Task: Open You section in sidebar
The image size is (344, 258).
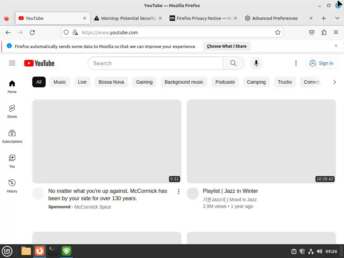Action: pos(12,161)
